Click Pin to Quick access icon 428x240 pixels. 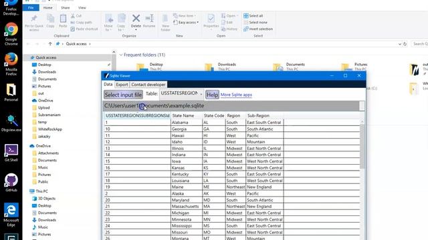(34, 22)
